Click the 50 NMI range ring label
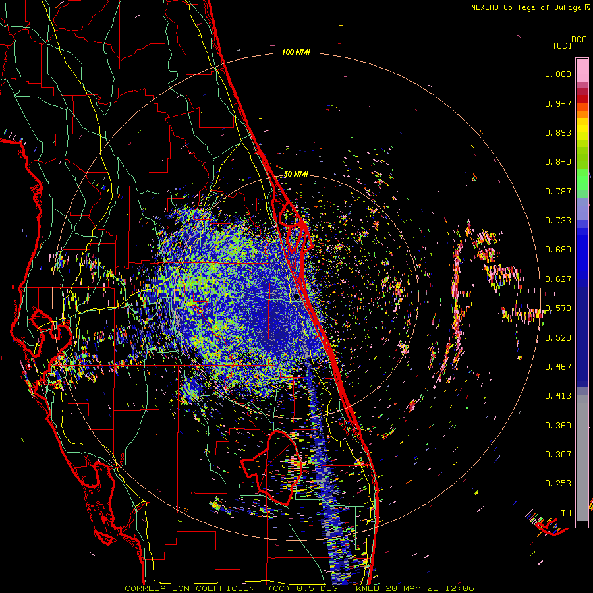593x593 pixels. pos(296,175)
